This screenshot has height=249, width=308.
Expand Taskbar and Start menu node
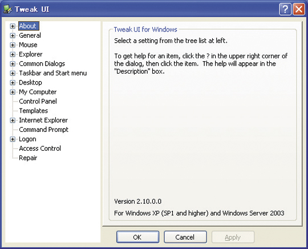pos(13,73)
